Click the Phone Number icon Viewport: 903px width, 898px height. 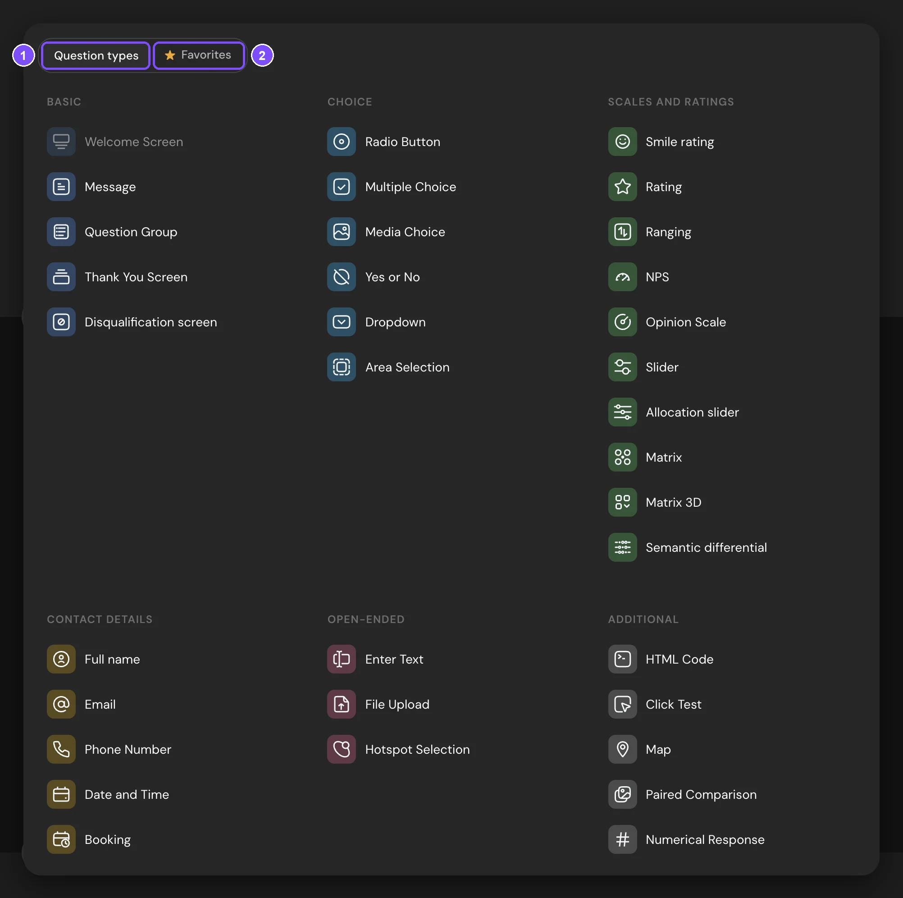[x=61, y=749]
